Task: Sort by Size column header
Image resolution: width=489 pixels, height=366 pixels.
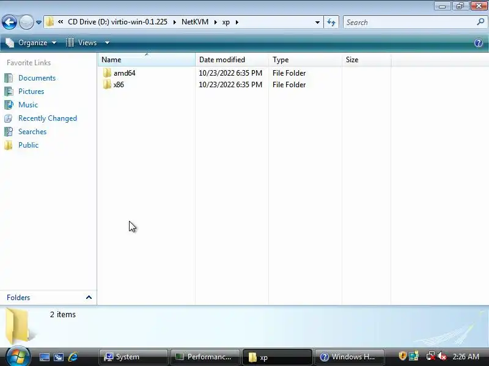Action: pos(366,59)
